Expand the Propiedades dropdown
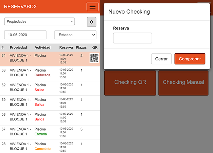 [x=39, y=21]
